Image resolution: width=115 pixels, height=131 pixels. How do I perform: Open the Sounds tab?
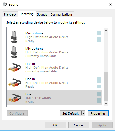coord(42,14)
